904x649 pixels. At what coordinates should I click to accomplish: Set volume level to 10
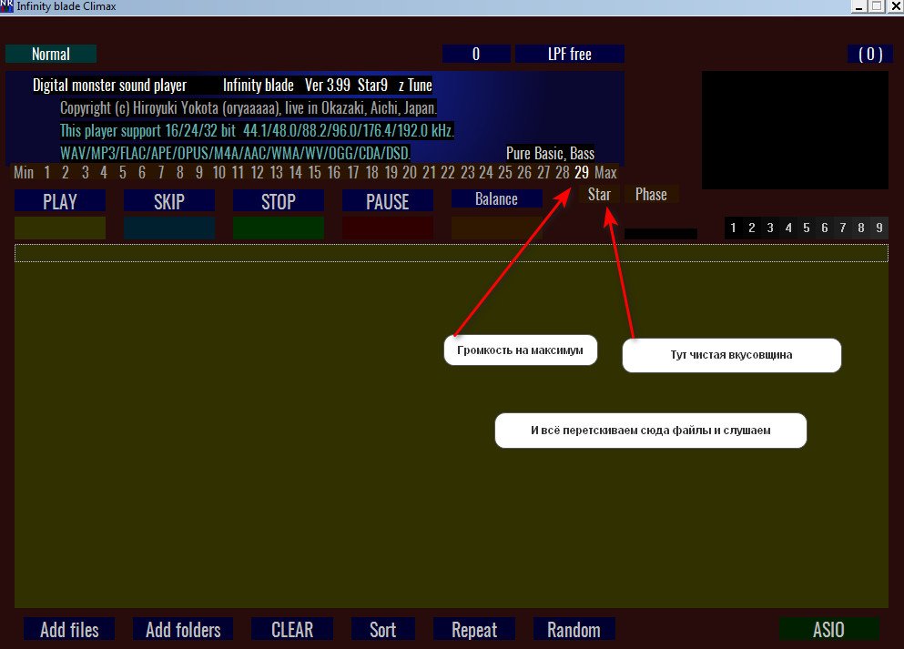click(219, 172)
